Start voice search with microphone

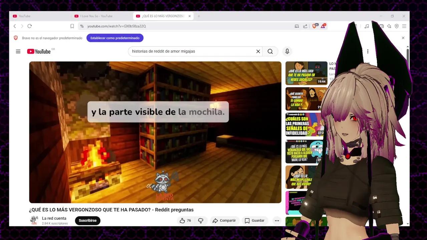(x=287, y=51)
